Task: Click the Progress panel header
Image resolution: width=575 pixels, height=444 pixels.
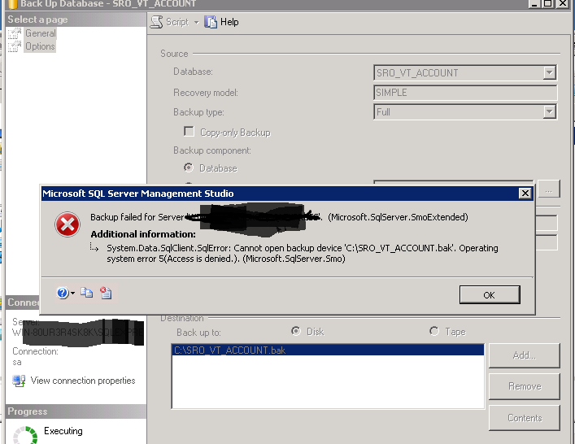Action: point(76,411)
